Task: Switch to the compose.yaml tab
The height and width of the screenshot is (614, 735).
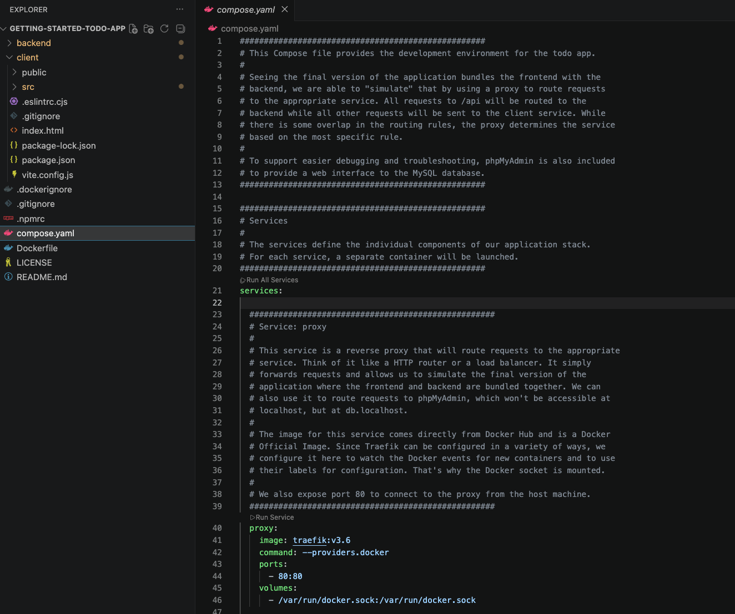Action: point(244,9)
